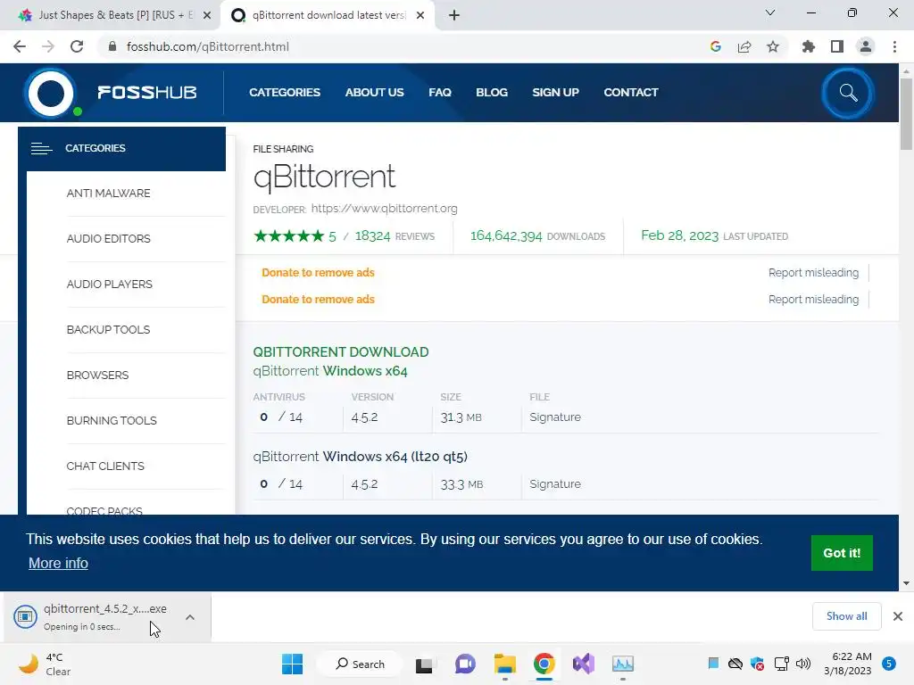Open Chrome extensions puzzle icon
The image size is (914, 685).
pyautogui.click(x=808, y=46)
